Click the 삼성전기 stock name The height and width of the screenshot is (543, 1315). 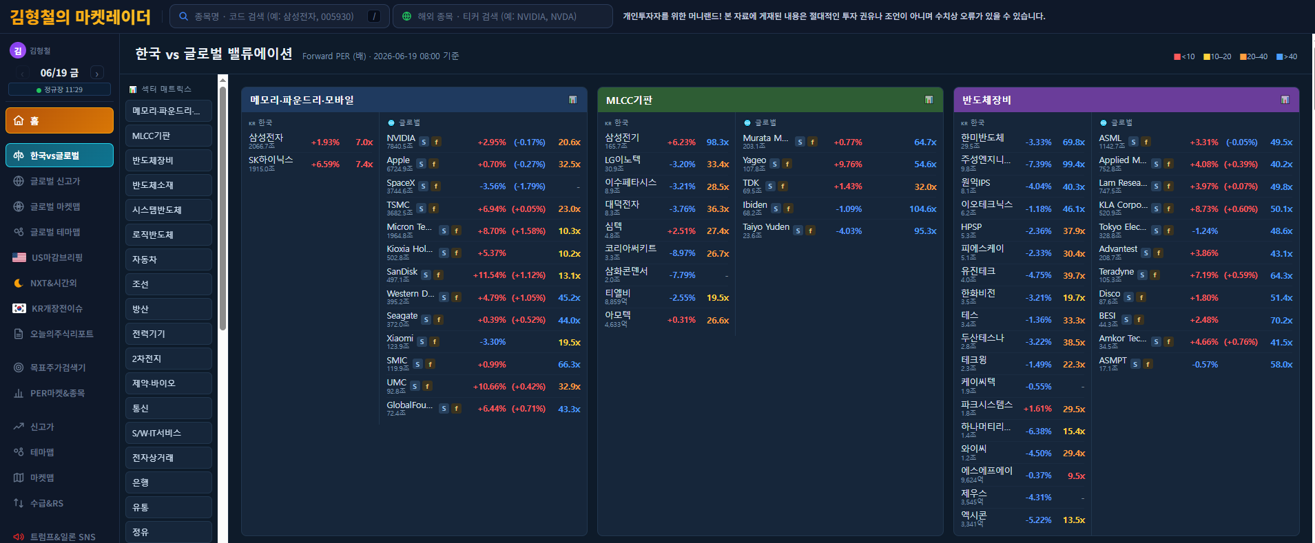622,138
